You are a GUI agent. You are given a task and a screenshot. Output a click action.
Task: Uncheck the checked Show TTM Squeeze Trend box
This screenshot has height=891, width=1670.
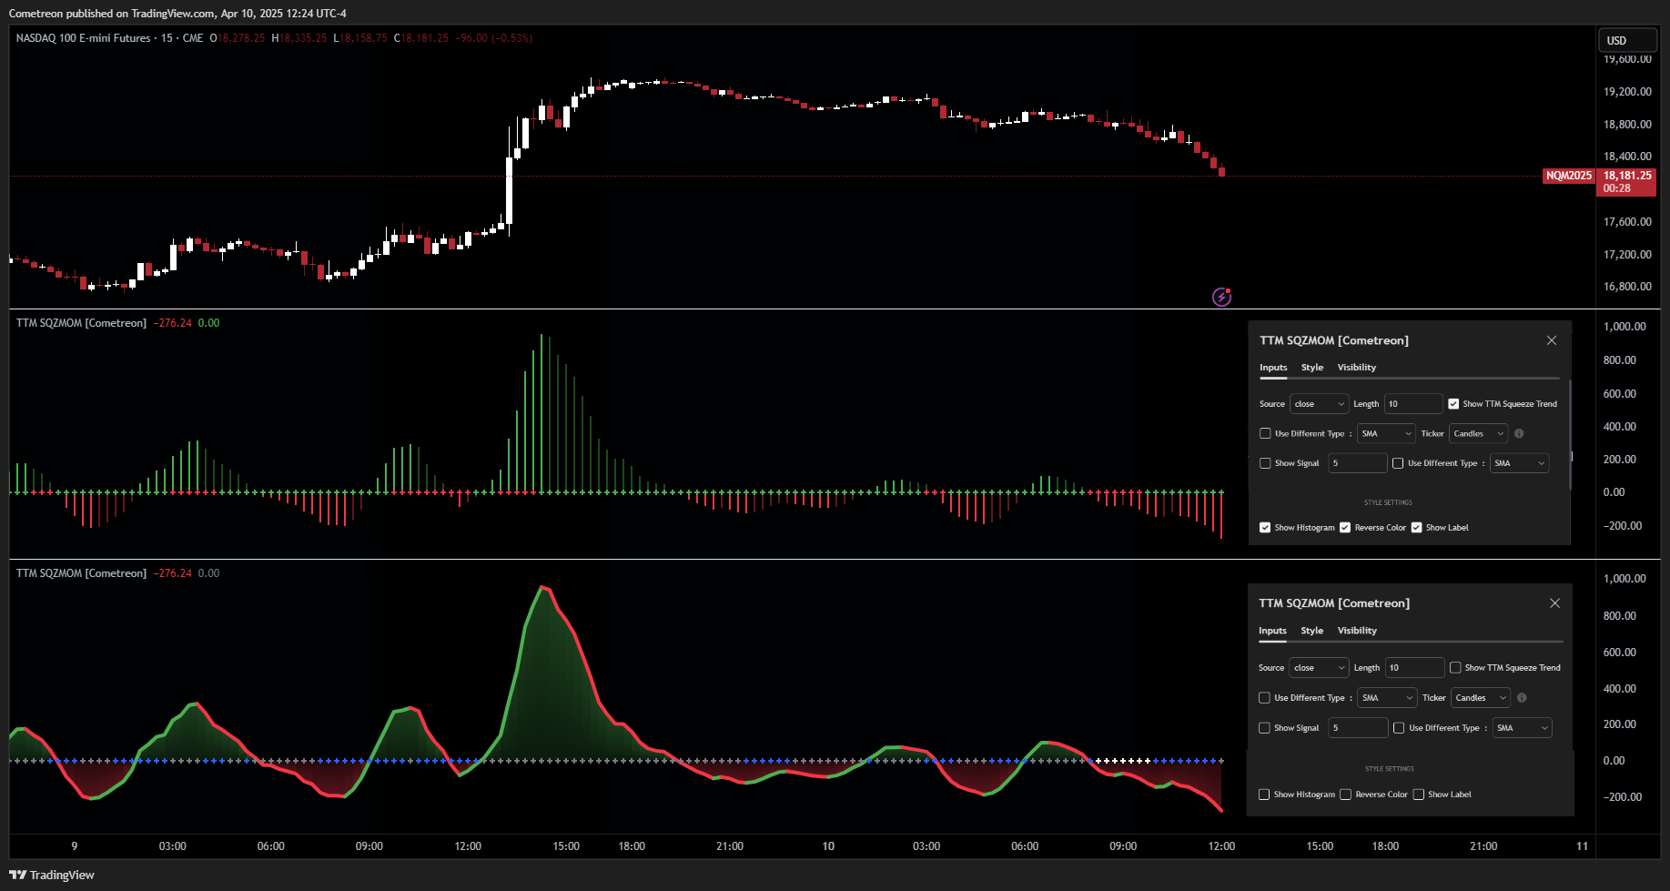1453,404
